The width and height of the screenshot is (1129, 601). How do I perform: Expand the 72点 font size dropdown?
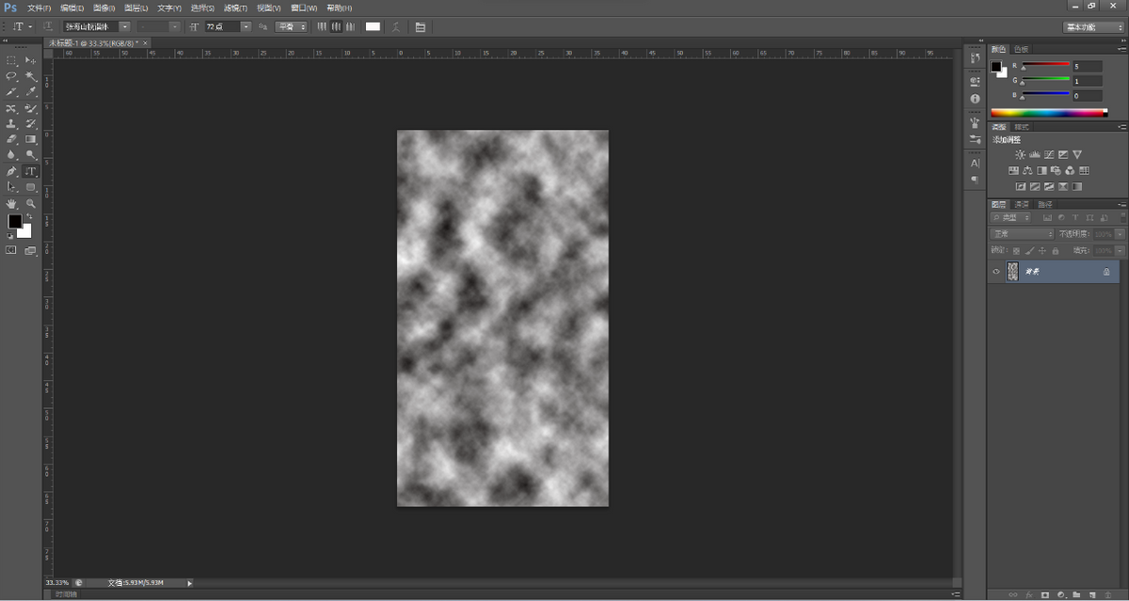click(246, 27)
